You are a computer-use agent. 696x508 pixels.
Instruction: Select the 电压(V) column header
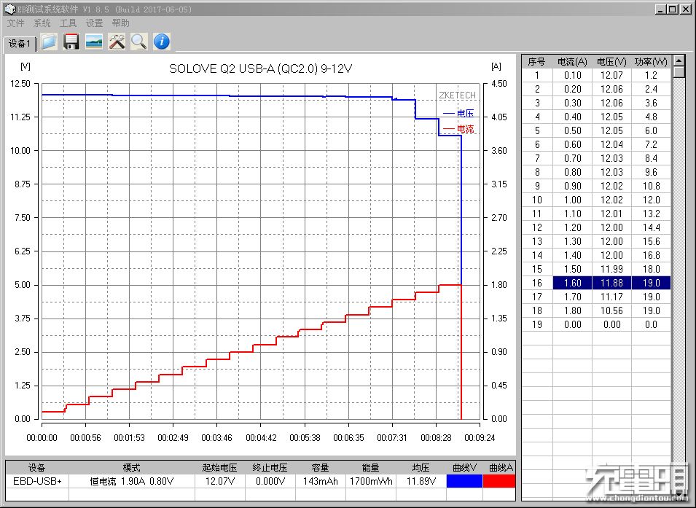[611, 62]
